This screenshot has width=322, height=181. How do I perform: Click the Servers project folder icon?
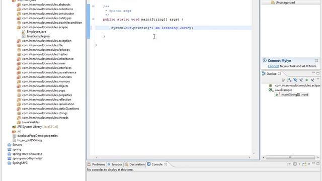[9, 145]
